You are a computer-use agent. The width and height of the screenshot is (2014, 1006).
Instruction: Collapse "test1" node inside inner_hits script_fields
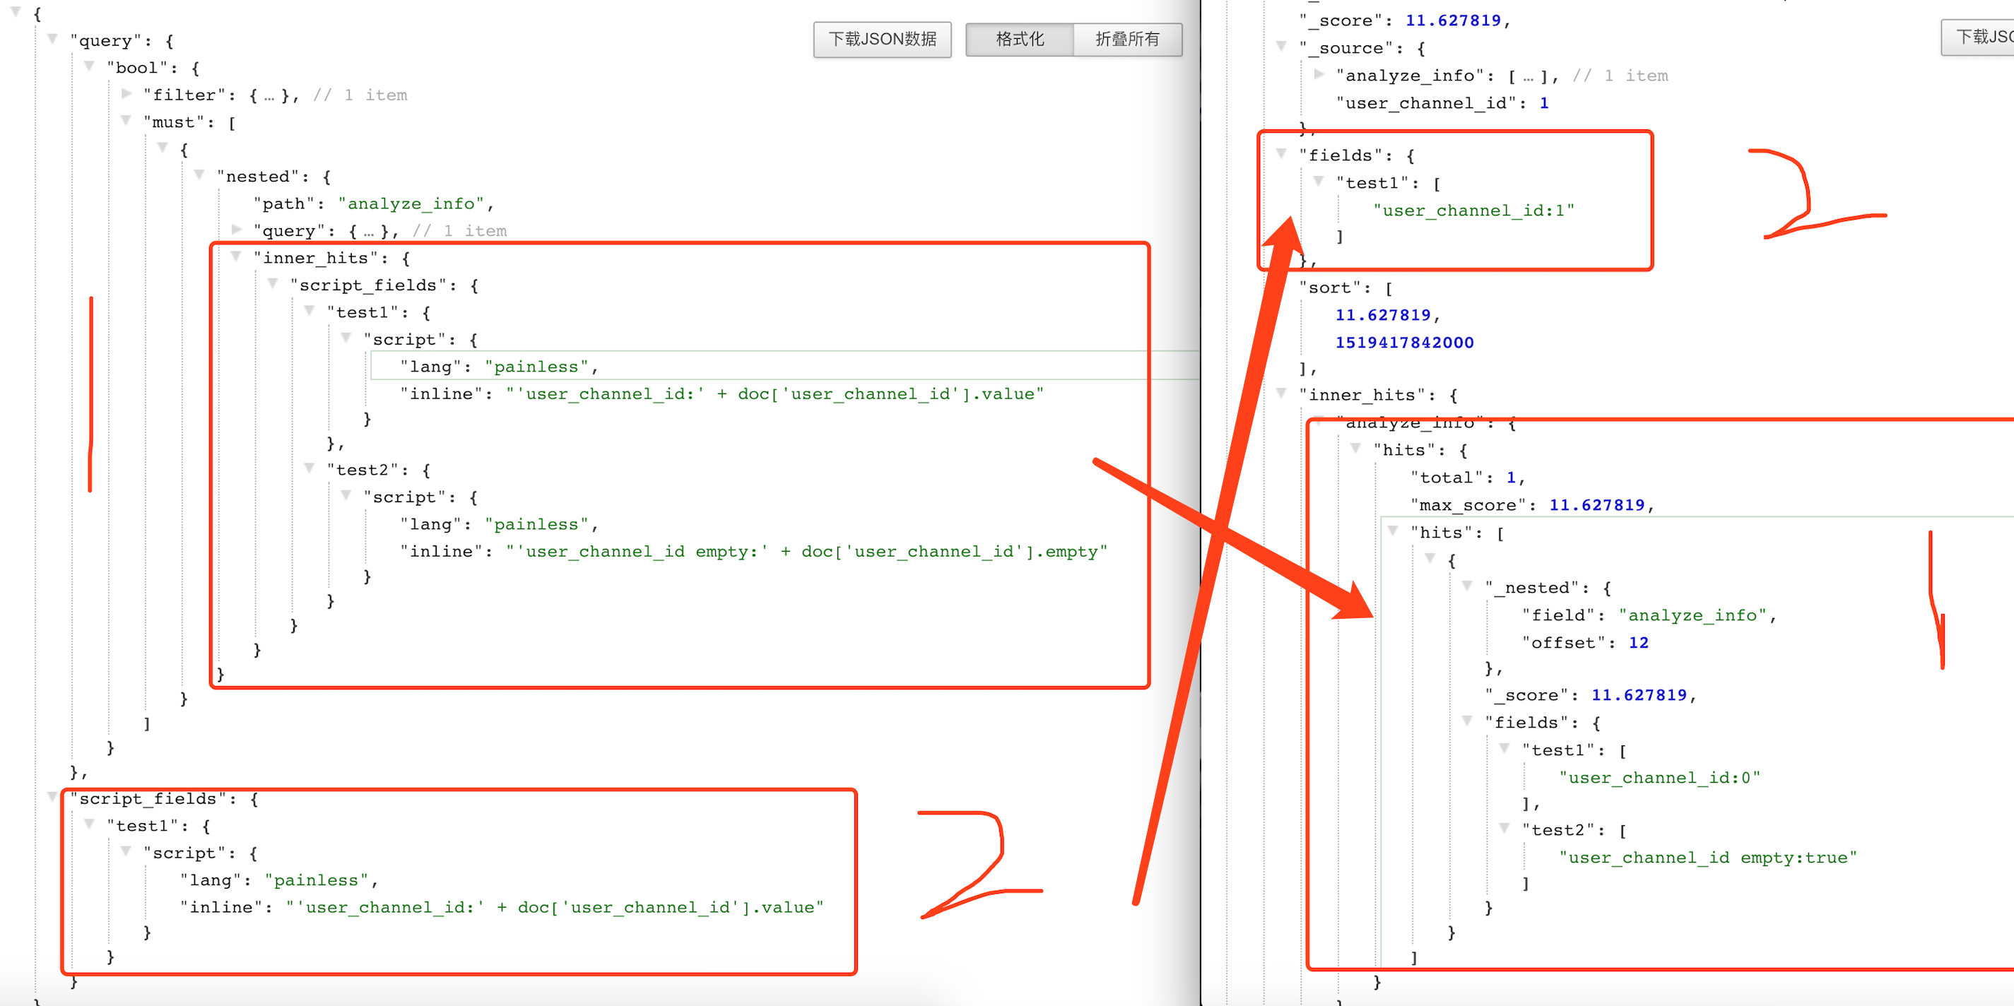(310, 310)
